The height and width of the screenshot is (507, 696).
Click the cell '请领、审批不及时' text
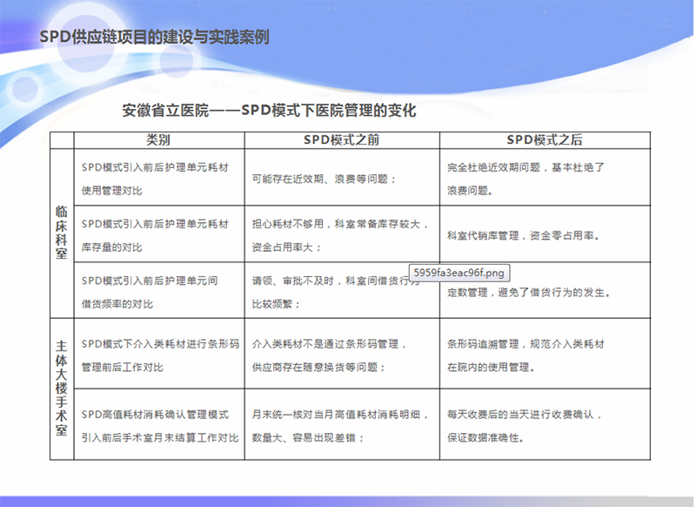click(293, 281)
